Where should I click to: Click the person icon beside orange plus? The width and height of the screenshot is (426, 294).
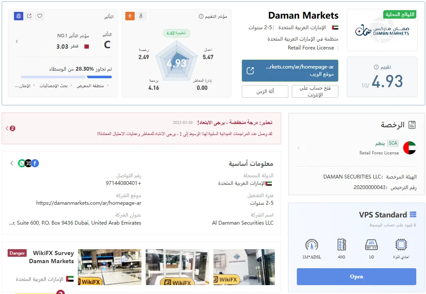141,16
